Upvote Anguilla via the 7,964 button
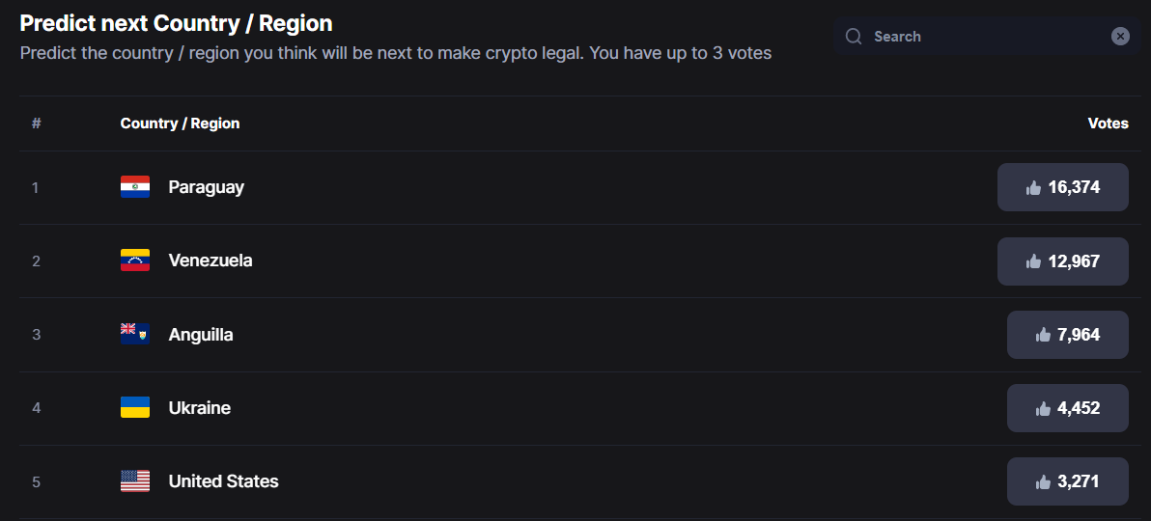This screenshot has height=521, width=1151. click(1067, 335)
